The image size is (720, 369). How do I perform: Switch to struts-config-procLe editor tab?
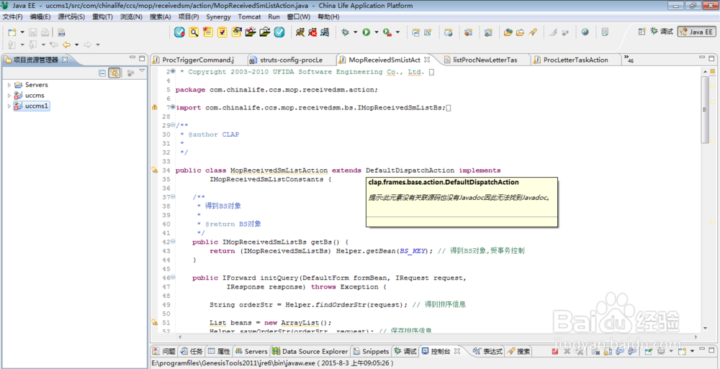(291, 60)
